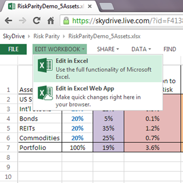Close the RiskParityDemo_5Assets browser tab
The height and width of the screenshot is (183, 183).
pyautogui.click(x=90, y=6)
